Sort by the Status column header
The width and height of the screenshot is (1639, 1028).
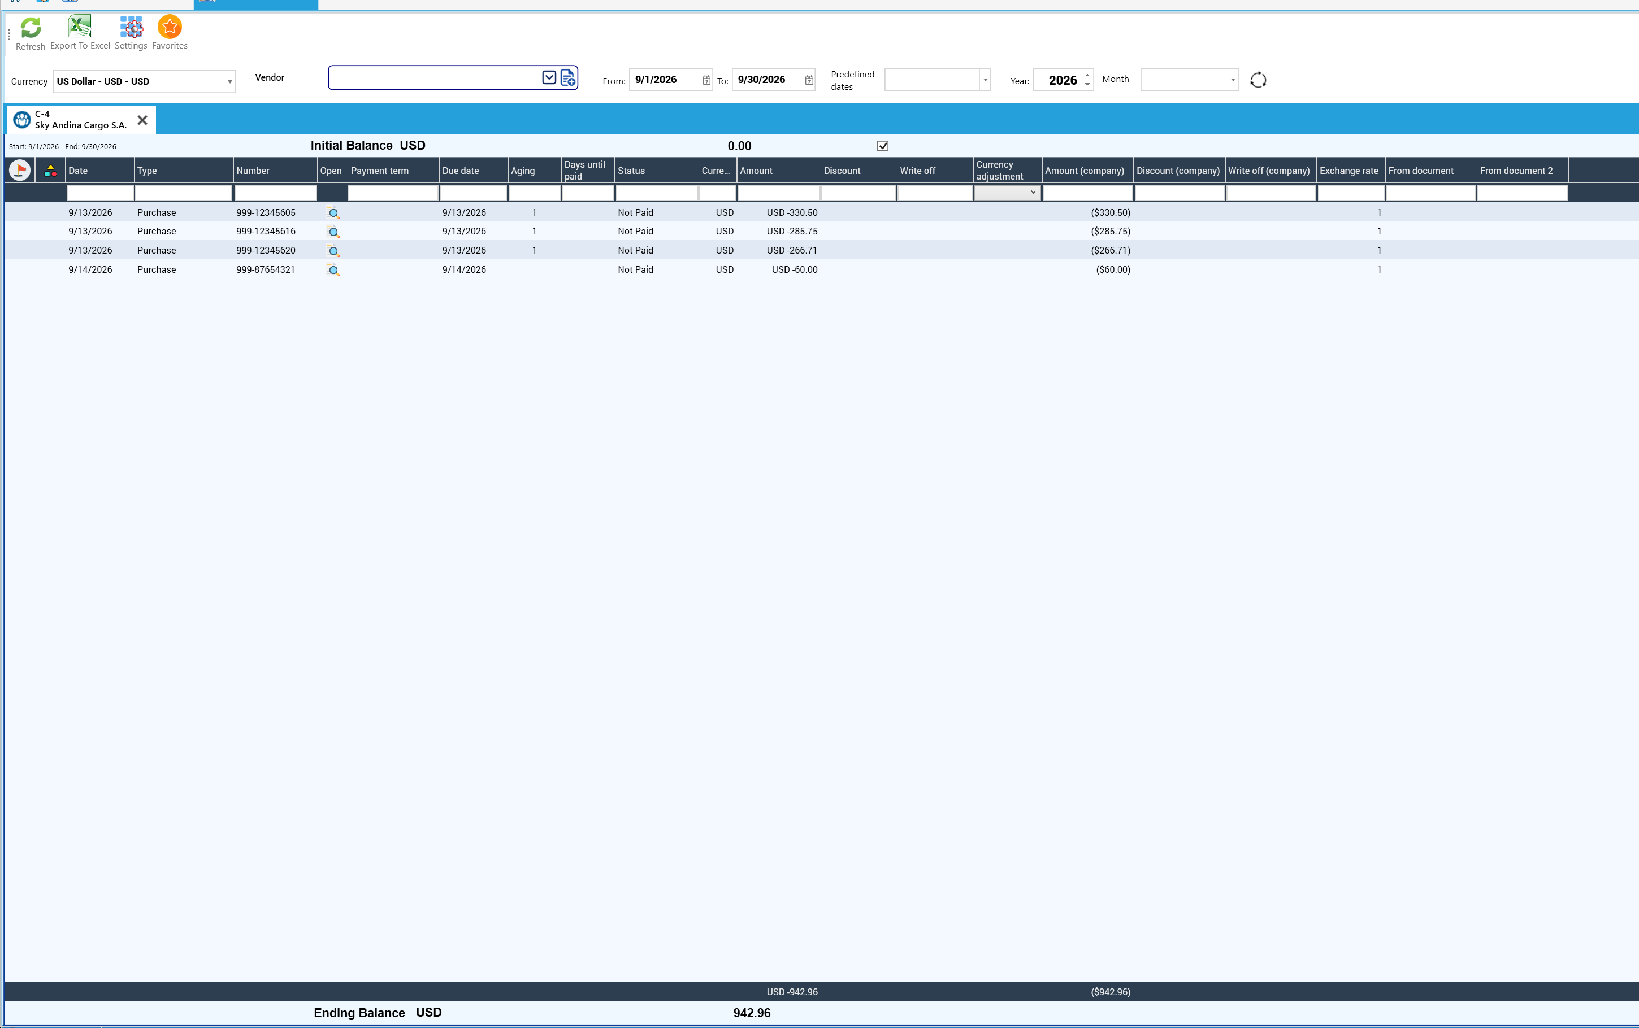656,171
